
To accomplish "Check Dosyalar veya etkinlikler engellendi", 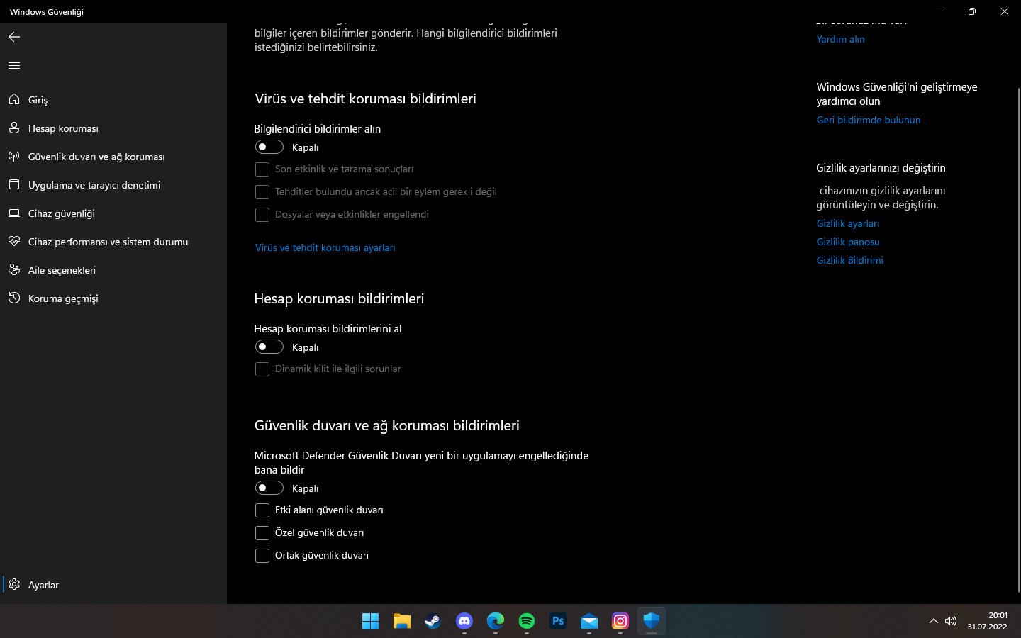I will 262,215.
